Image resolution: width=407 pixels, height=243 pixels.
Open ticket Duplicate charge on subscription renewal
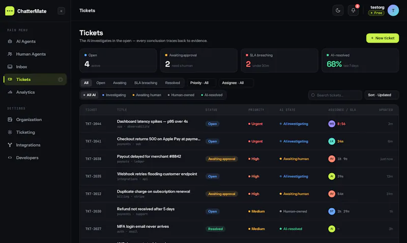154,191
